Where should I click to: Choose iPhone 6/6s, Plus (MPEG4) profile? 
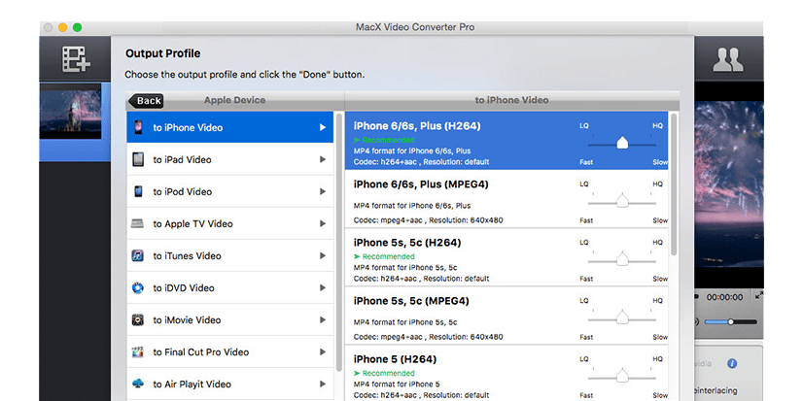506,199
